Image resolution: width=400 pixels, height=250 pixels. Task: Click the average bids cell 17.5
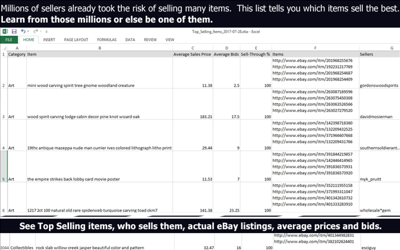[x=226, y=104]
